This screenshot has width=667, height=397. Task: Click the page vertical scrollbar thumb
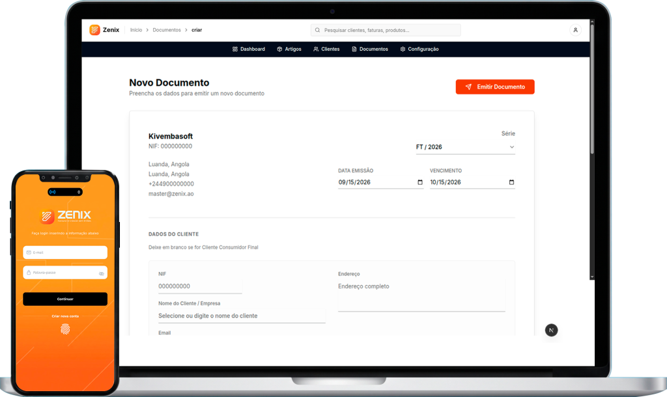tap(591, 89)
